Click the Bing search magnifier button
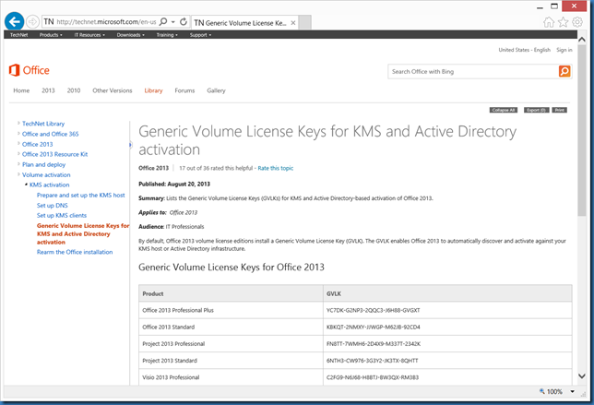594x405 pixels. coord(564,71)
